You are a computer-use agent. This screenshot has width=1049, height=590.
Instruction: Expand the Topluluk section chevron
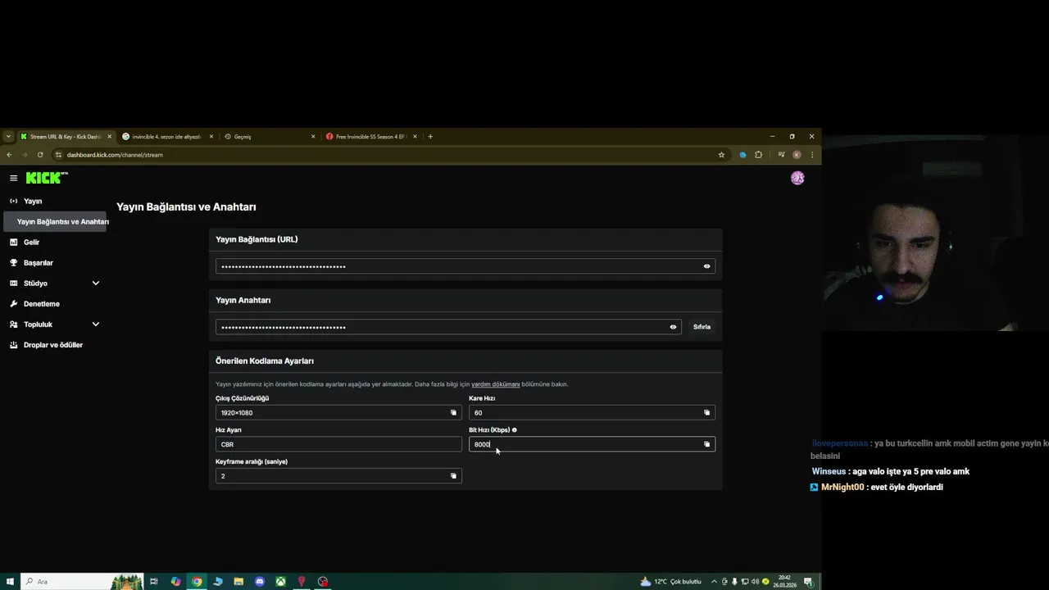pyautogui.click(x=95, y=324)
